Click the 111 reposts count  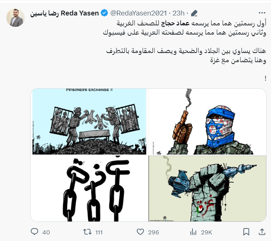coord(99,233)
